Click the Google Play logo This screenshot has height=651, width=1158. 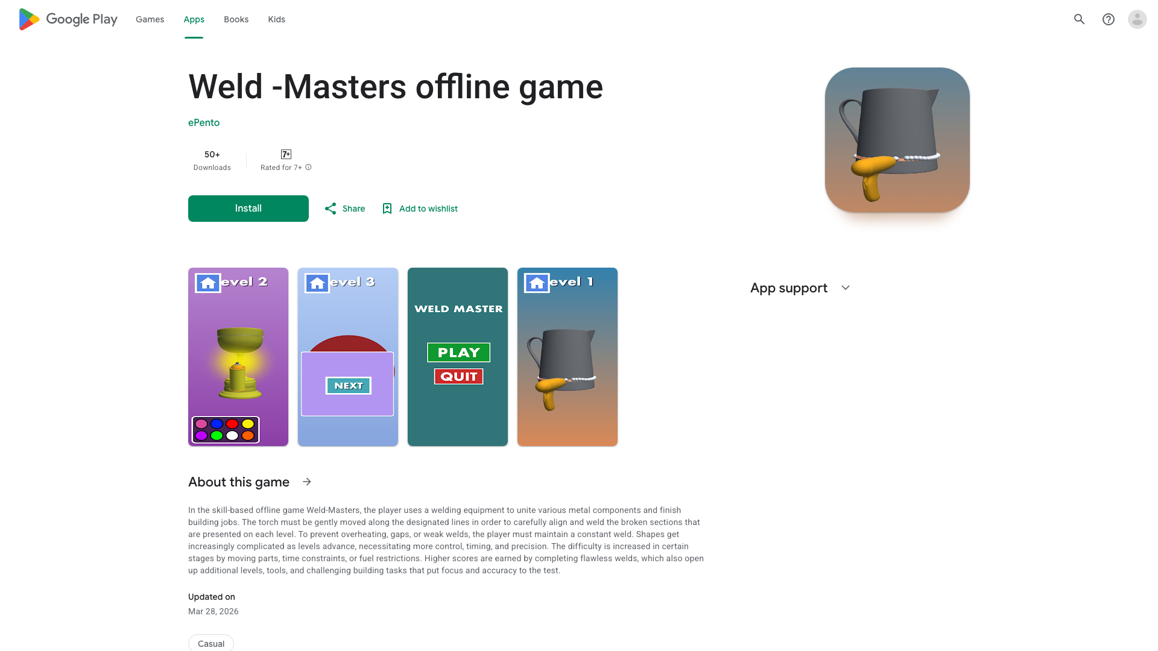coord(68,19)
